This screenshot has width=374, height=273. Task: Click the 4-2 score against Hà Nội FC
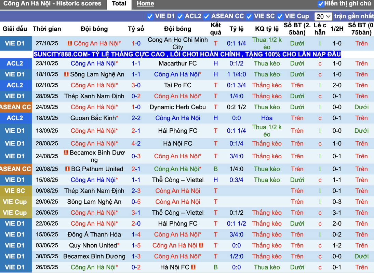coord(136,144)
